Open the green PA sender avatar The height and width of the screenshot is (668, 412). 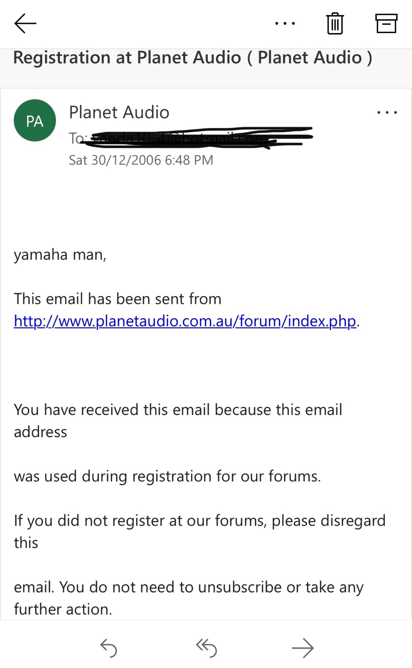click(35, 121)
